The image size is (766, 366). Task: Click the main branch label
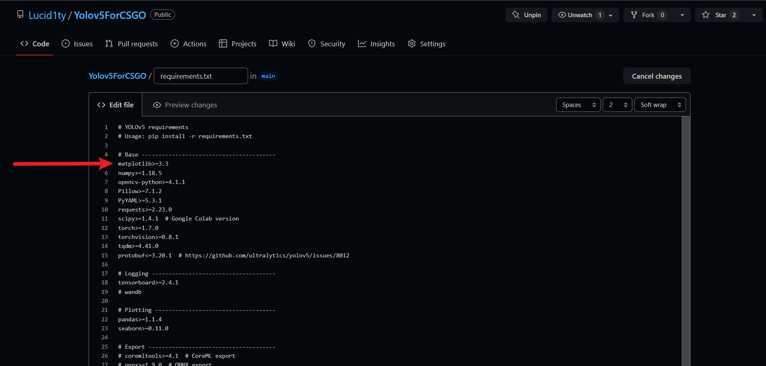click(268, 76)
